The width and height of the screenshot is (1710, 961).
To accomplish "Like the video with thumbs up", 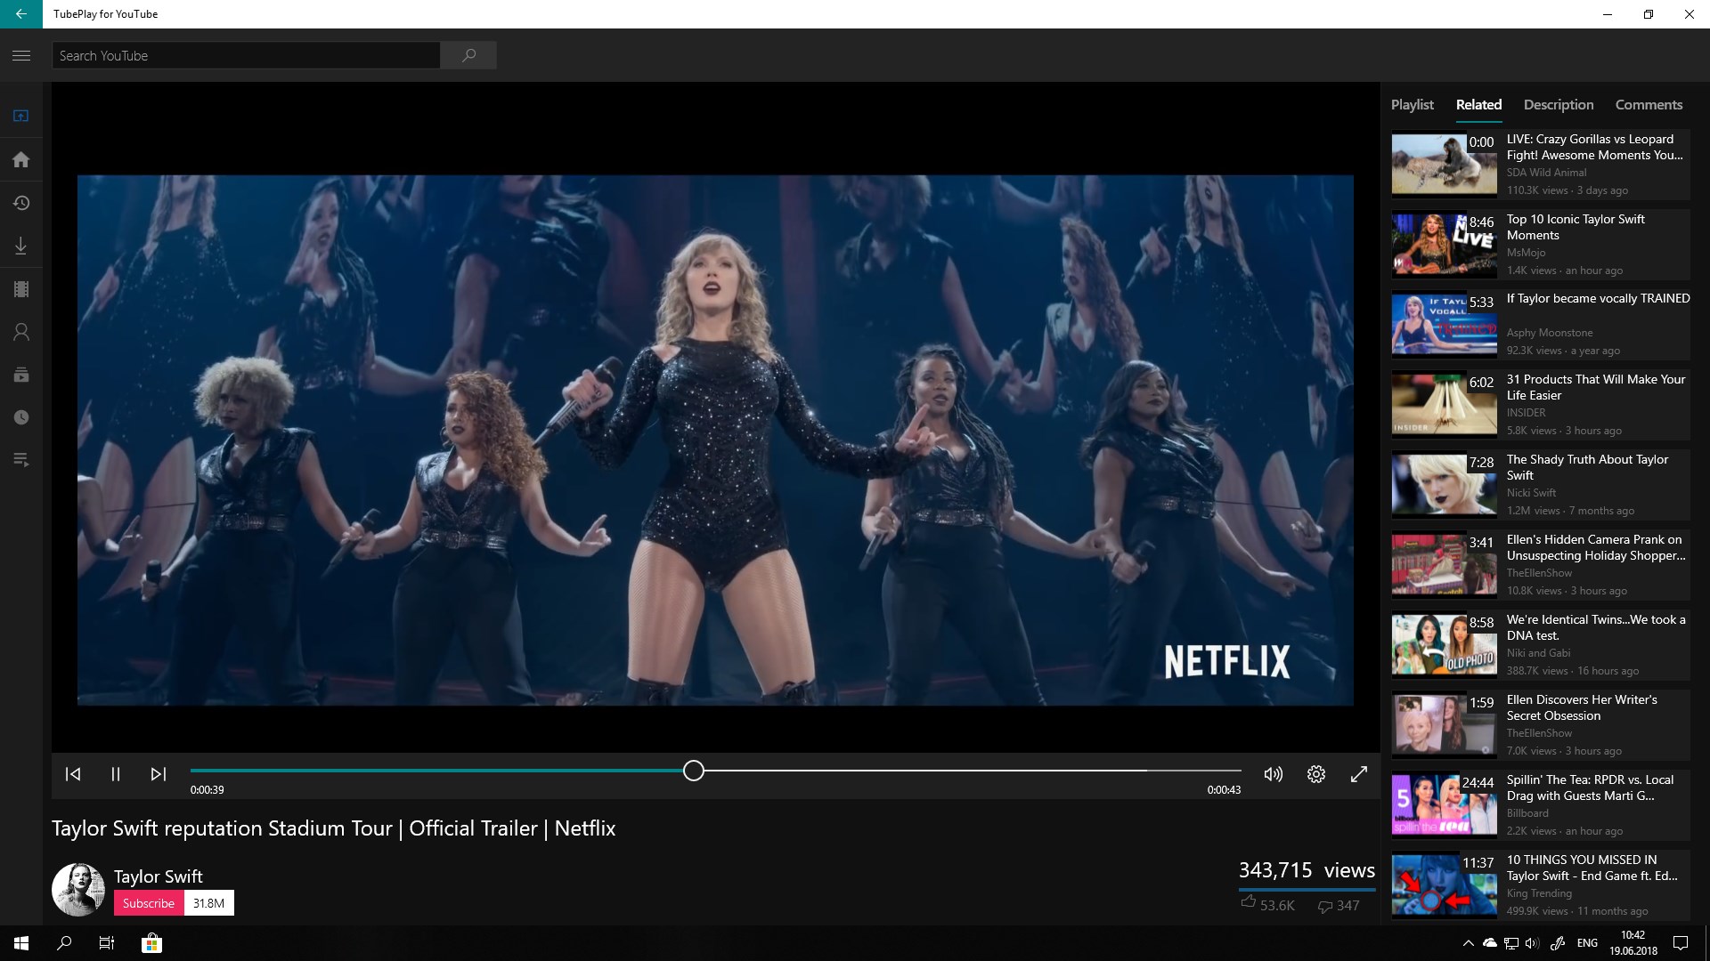I will click(x=1249, y=903).
